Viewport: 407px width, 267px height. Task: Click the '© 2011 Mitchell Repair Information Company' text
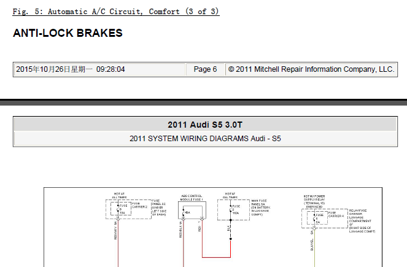pos(311,69)
